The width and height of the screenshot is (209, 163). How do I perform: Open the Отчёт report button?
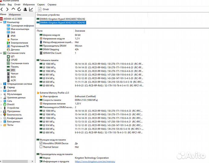click(x=43, y=9)
